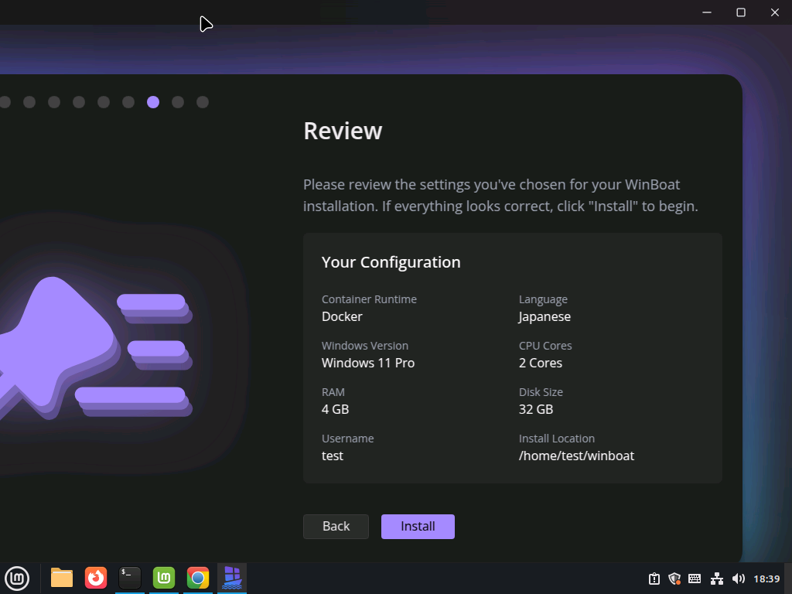
Task: Open the Files folder icon in taskbar
Action: click(62, 578)
